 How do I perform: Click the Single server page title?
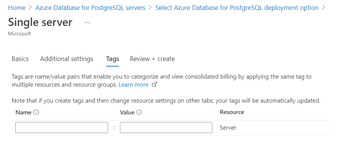(40, 22)
